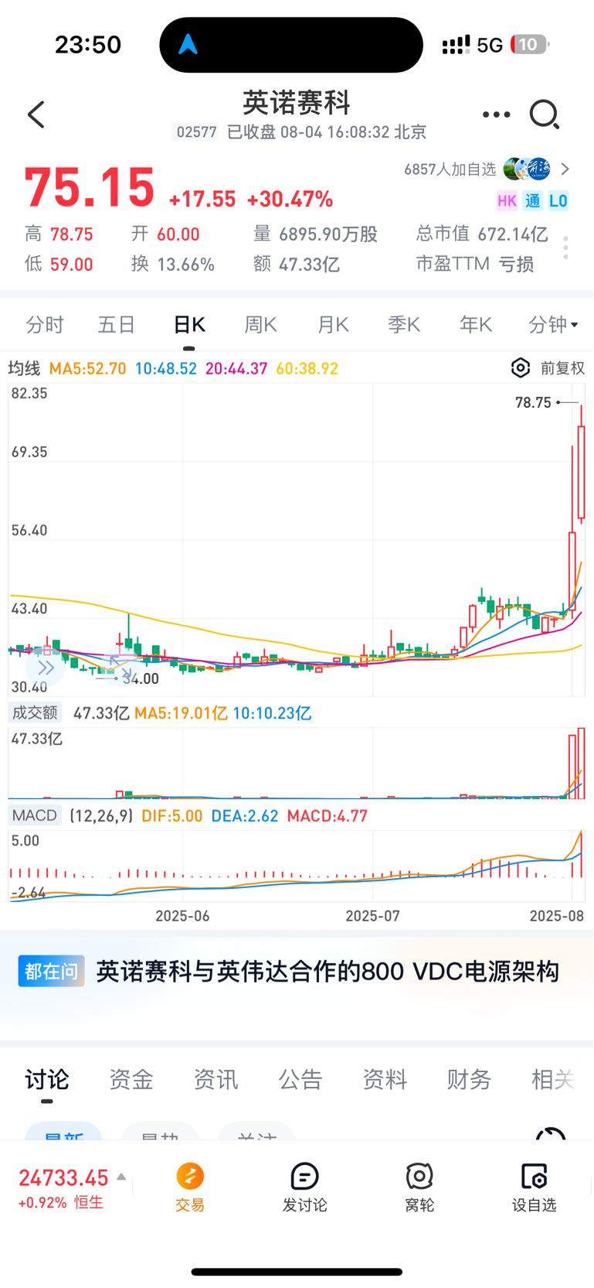594x1288 pixels.
Task: Tap the 量 6895.90万股 volume figure
Action: [x=316, y=234]
